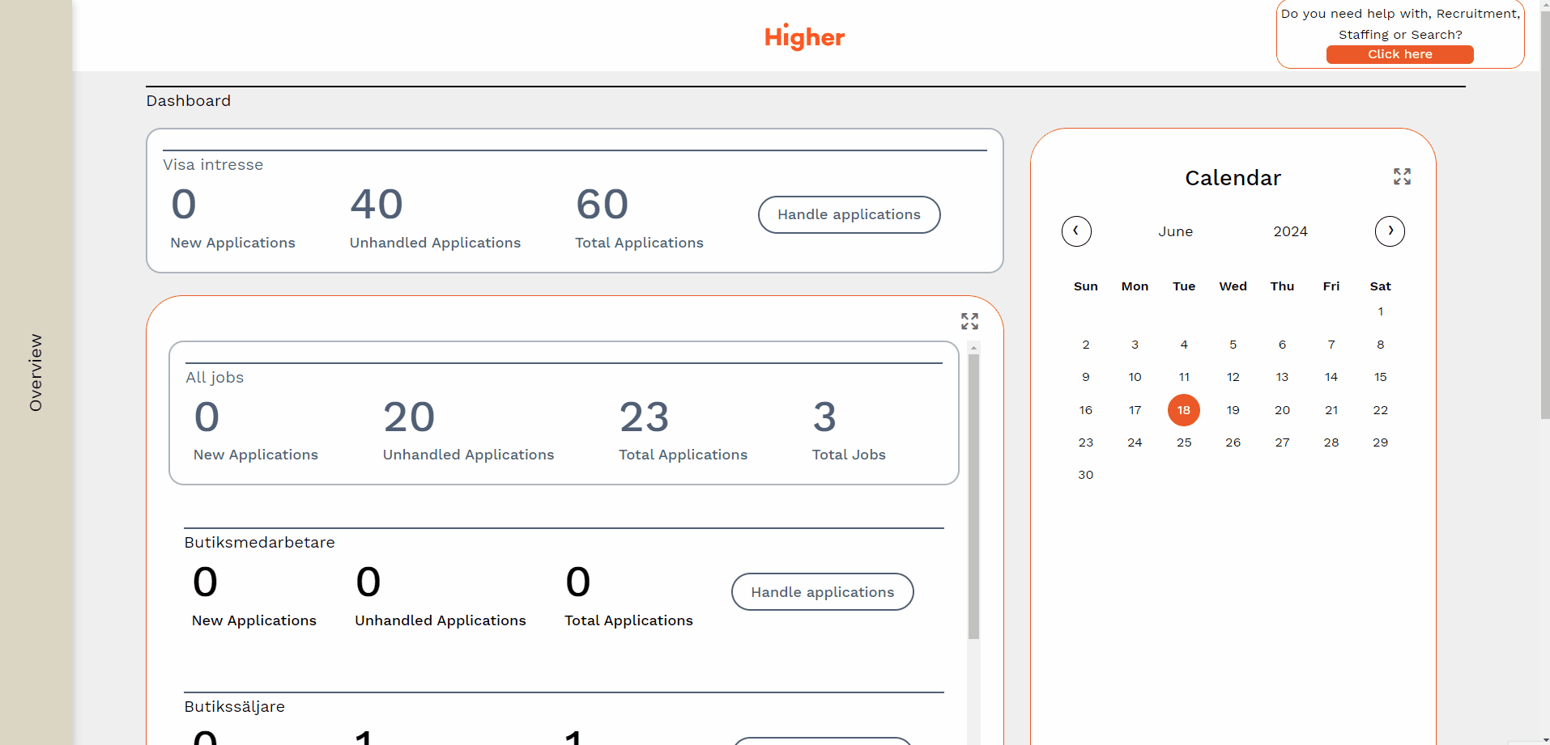
Task: Open the Butikssäljare job heading
Action: tap(235, 706)
